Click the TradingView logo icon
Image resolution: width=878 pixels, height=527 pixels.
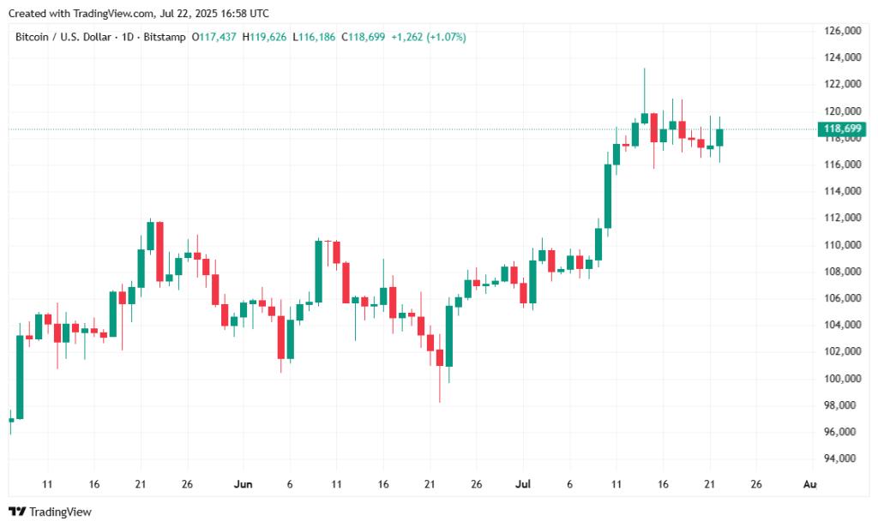coord(17,512)
